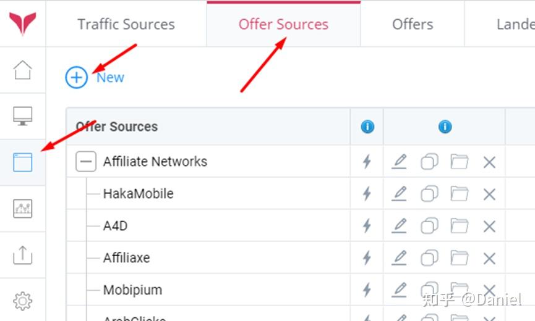The height and width of the screenshot is (321, 535).
Task: Click the Voluum logo at top left
Action: tap(22, 23)
